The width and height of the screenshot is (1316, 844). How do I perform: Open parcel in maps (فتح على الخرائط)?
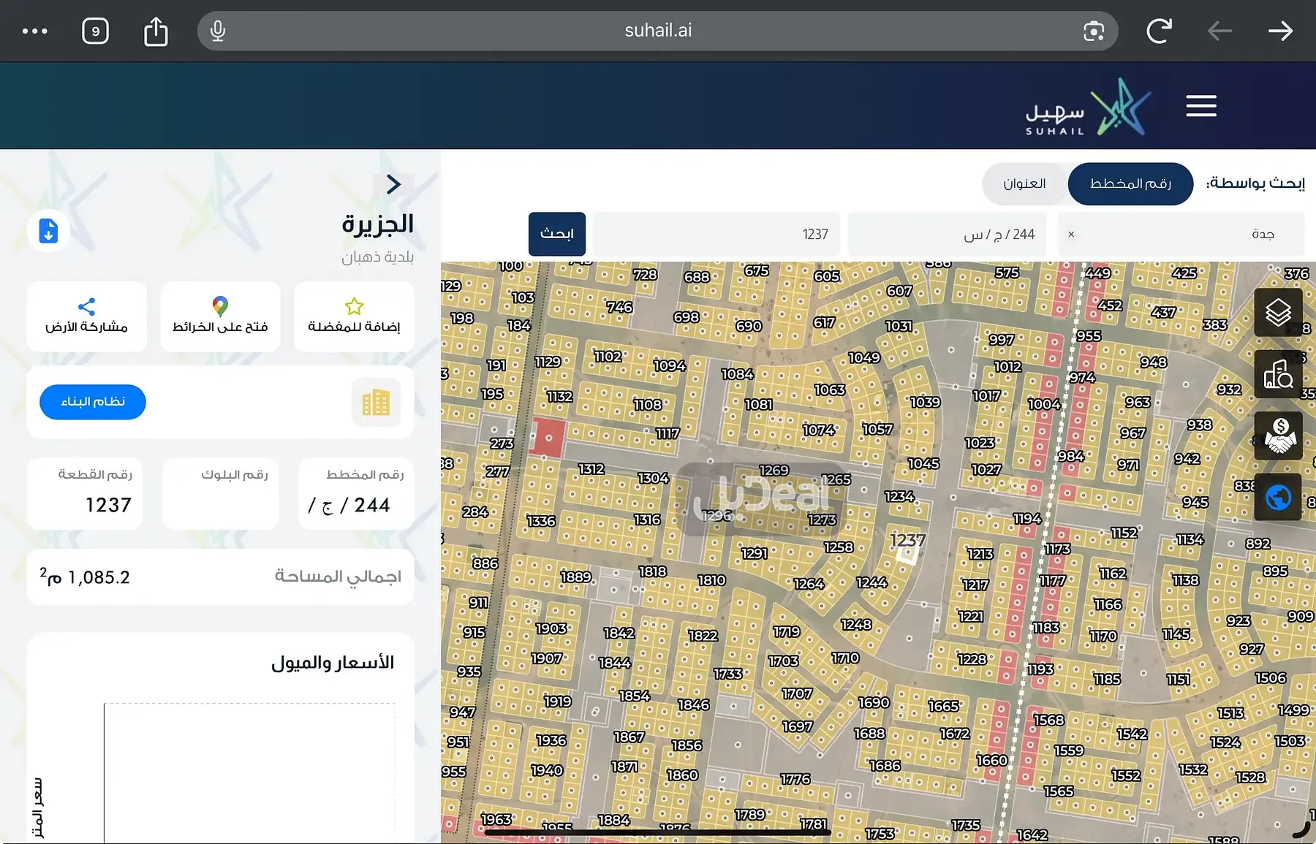click(220, 316)
